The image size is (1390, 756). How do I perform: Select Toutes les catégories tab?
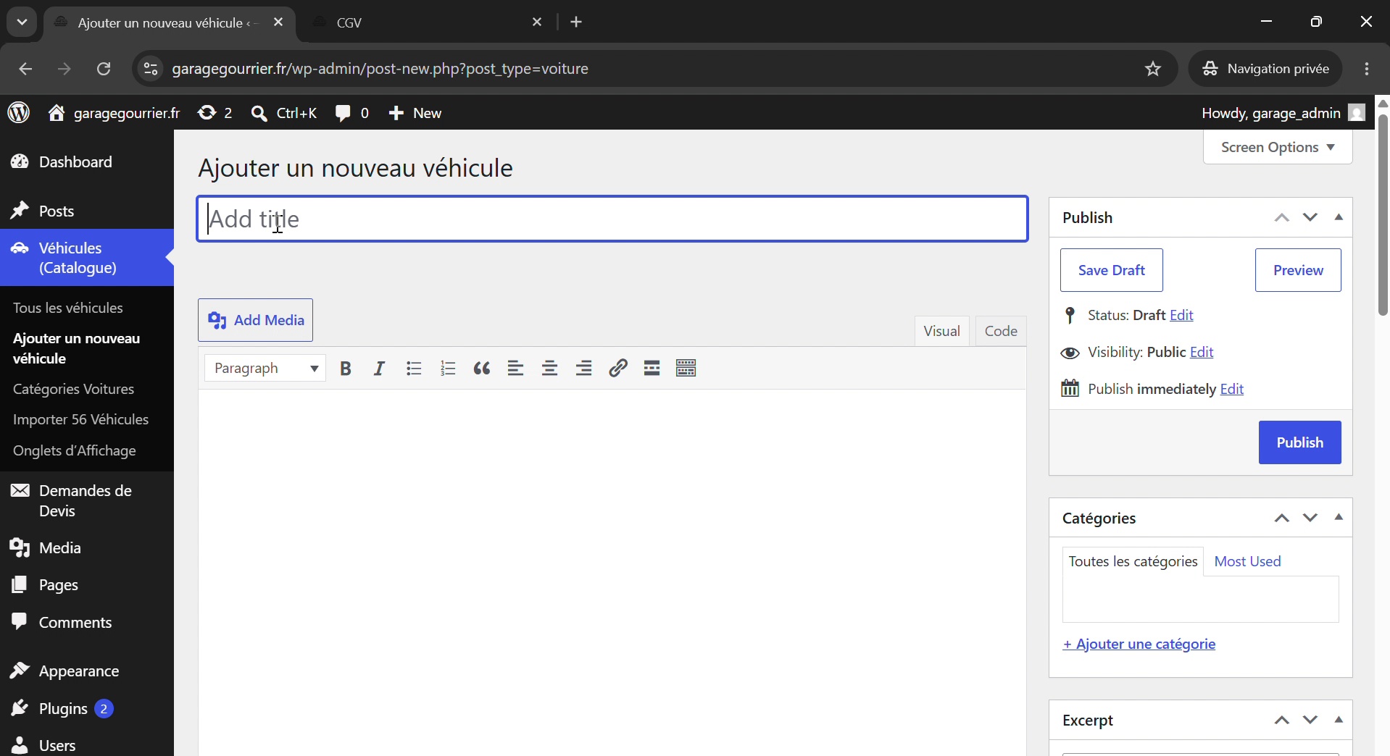click(1133, 562)
